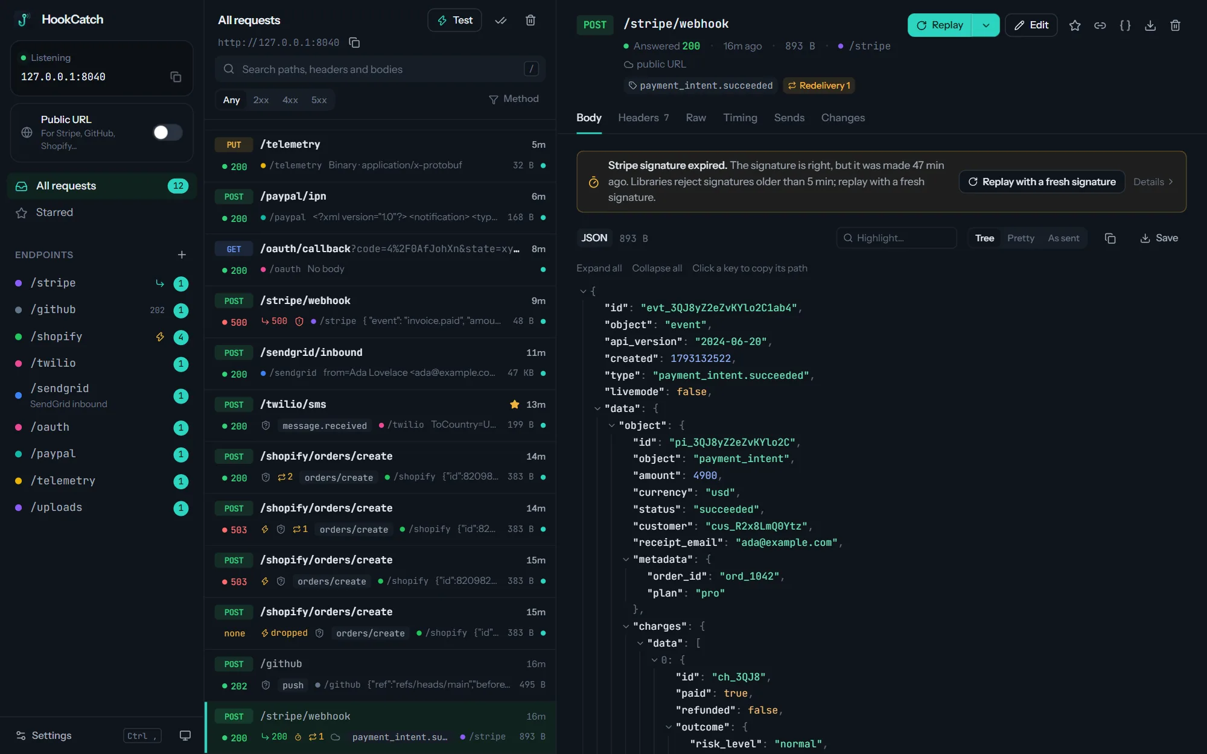Screen dimensions: 1207x754
Task: Open the /shopify endpoint
Action: (101, 337)
